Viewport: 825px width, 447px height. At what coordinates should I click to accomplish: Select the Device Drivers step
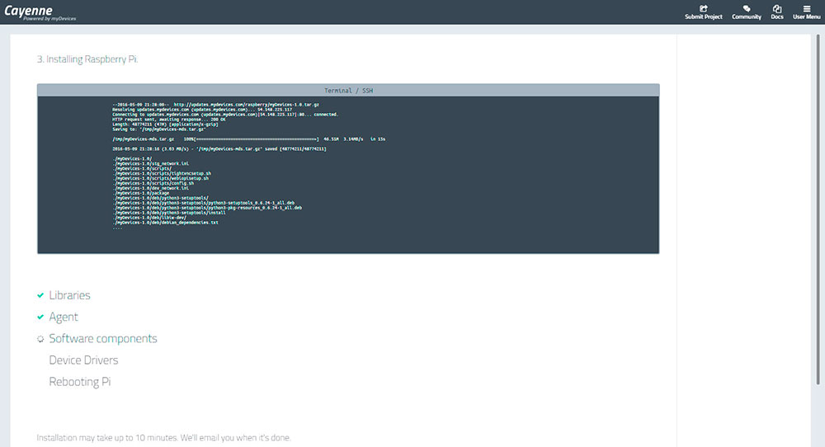point(83,360)
